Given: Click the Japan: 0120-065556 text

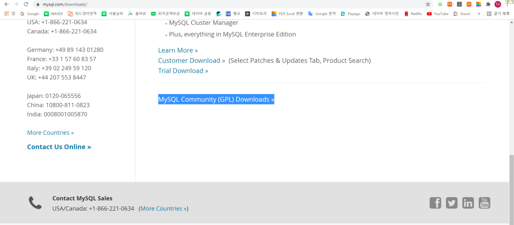Looking at the screenshot, I should click(54, 96).
